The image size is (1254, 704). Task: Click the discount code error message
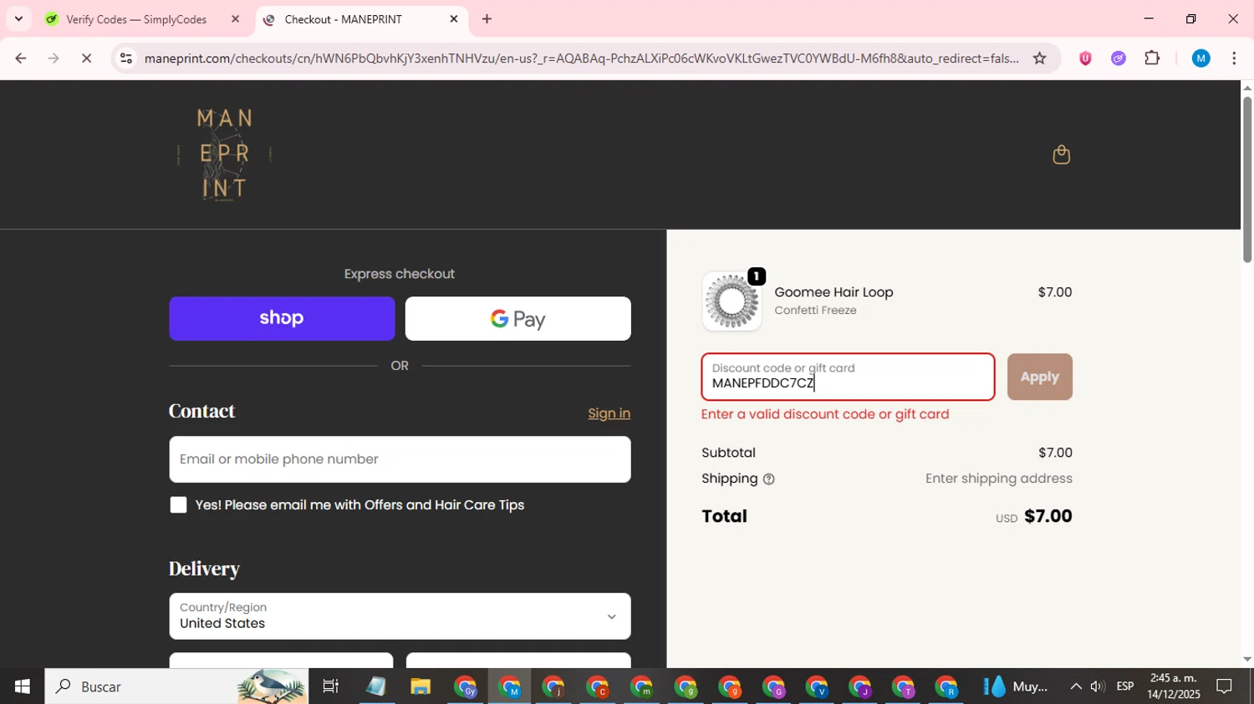coord(825,414)
